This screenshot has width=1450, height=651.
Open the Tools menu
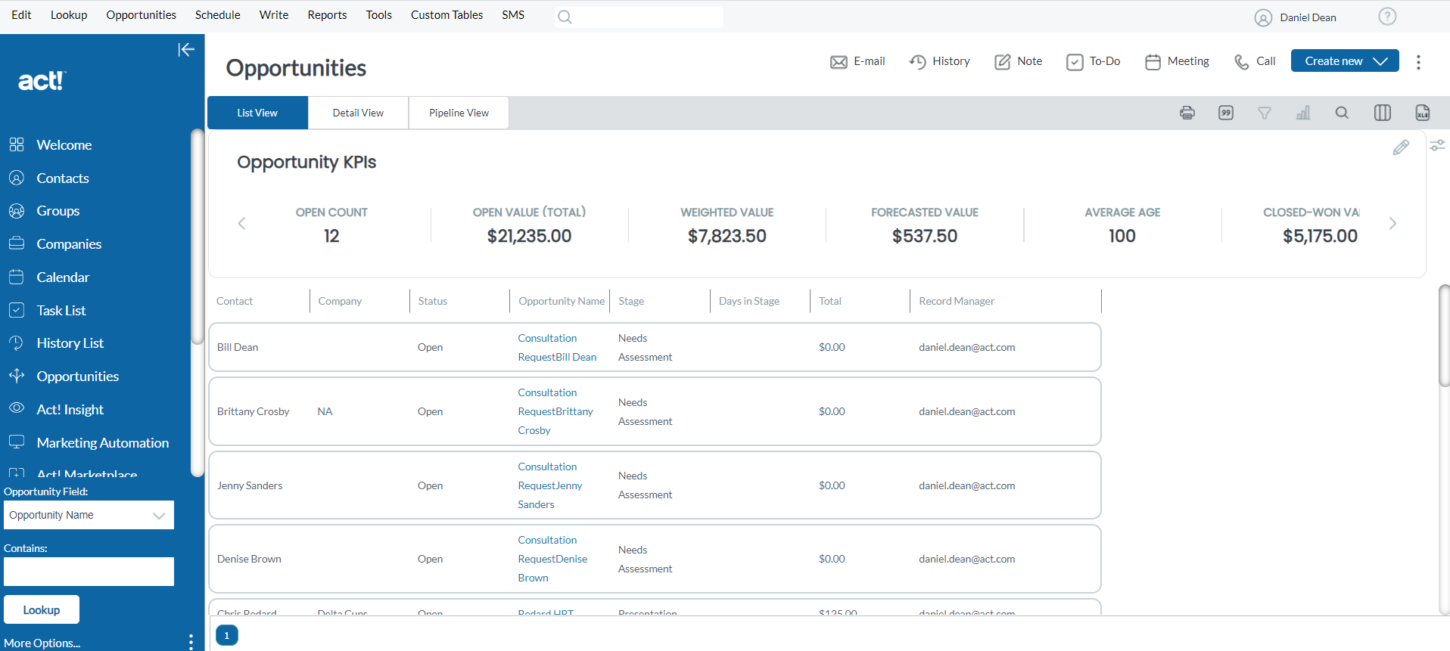(378, 15)
